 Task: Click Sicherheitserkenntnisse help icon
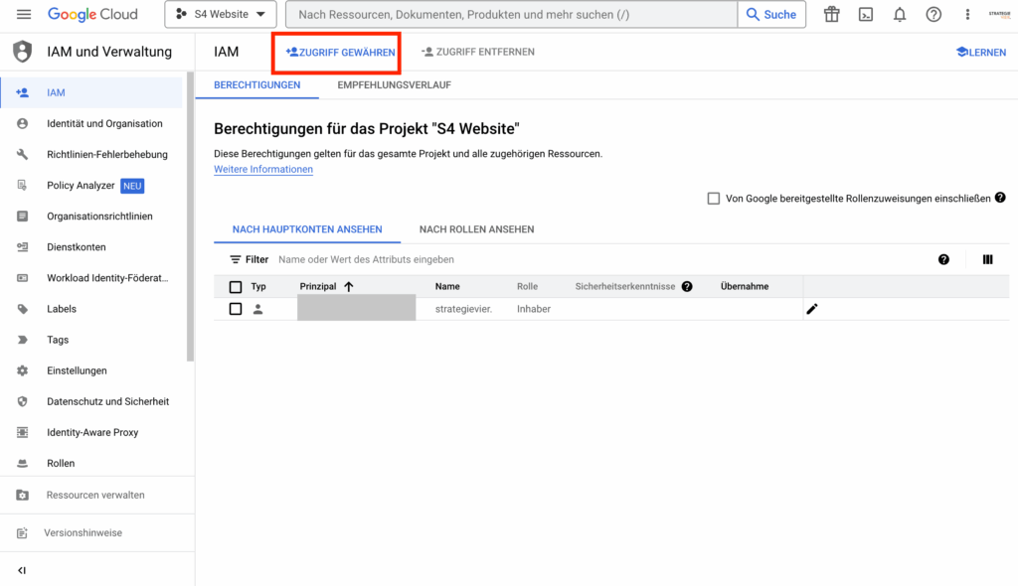click(687, 287)
